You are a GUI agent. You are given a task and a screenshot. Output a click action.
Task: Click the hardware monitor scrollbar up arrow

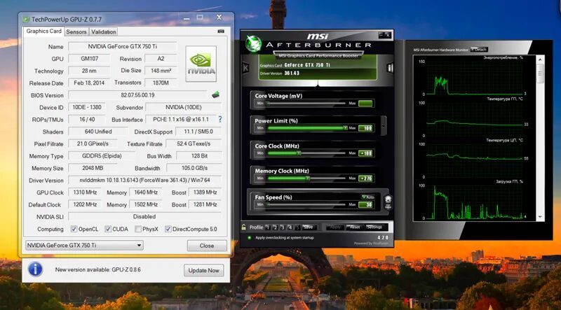[540, 59]
